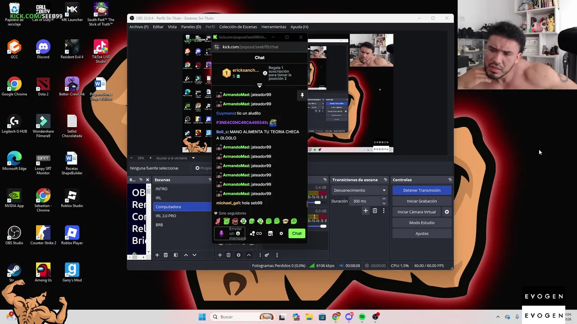Open Dota 2 desktop shortcut
Screen dimensions: 577x324
43,86
